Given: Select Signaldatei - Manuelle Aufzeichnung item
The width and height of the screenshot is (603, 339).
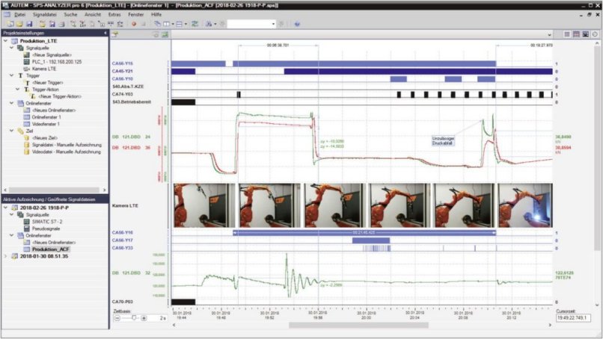Looking at the screenshot, I should (x=67, y=145).
